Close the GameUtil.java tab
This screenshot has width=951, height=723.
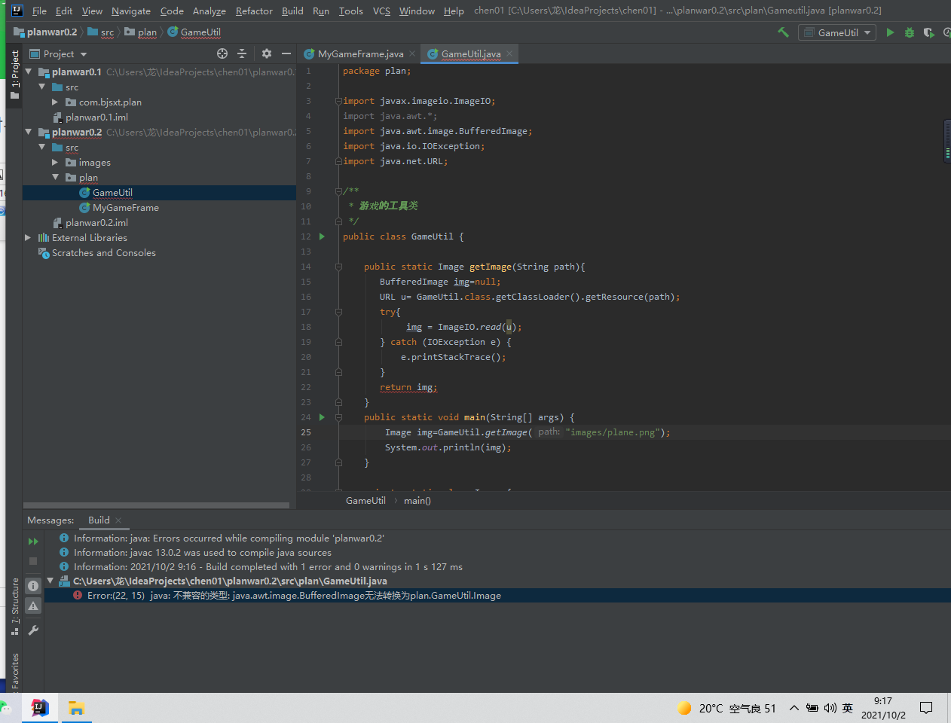coord(510,53)
